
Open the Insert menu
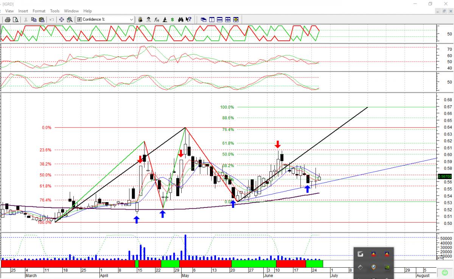point(23,11)
